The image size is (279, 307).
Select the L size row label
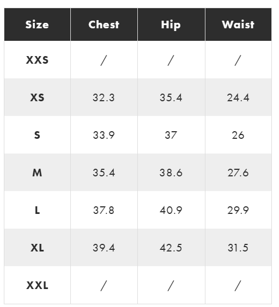[37, 210]
